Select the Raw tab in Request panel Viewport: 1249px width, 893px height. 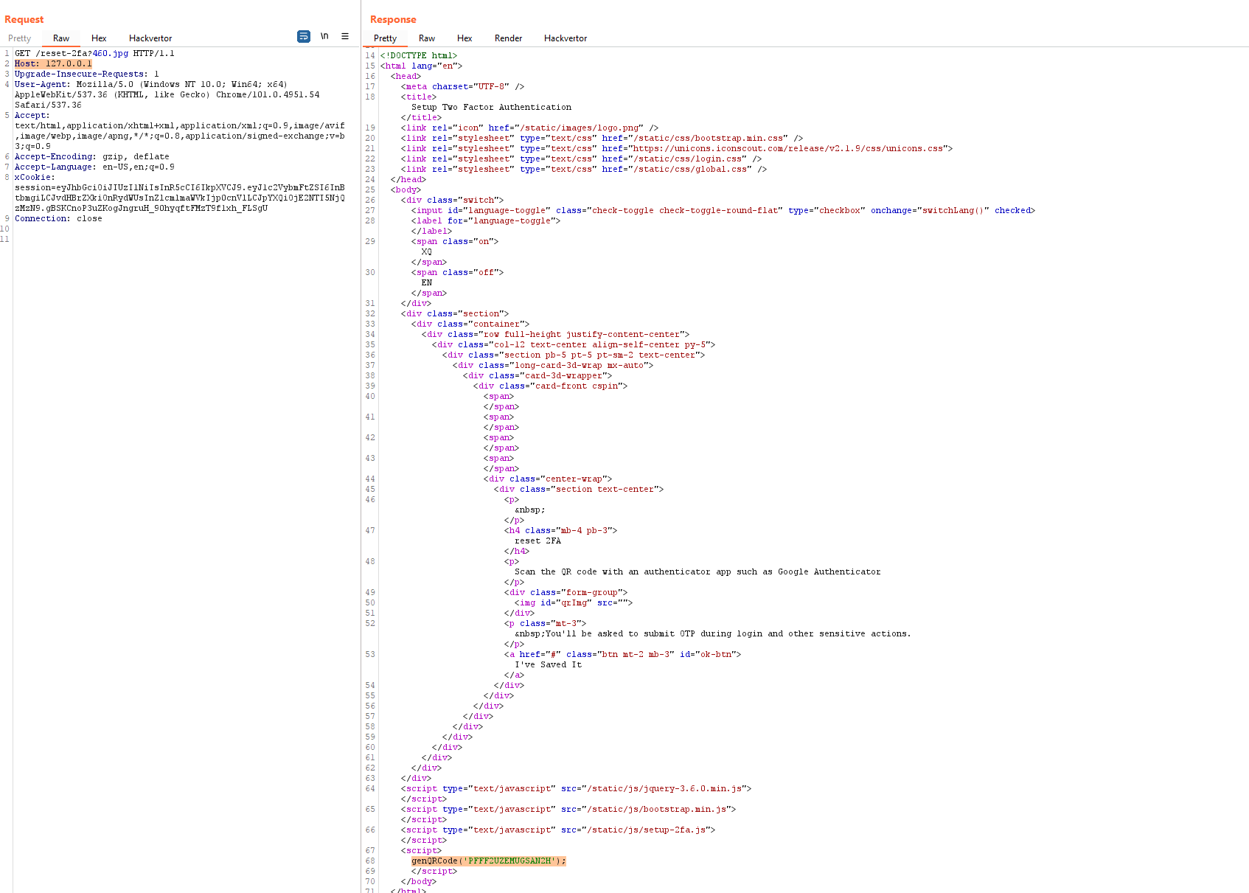(x=61, y=38)
